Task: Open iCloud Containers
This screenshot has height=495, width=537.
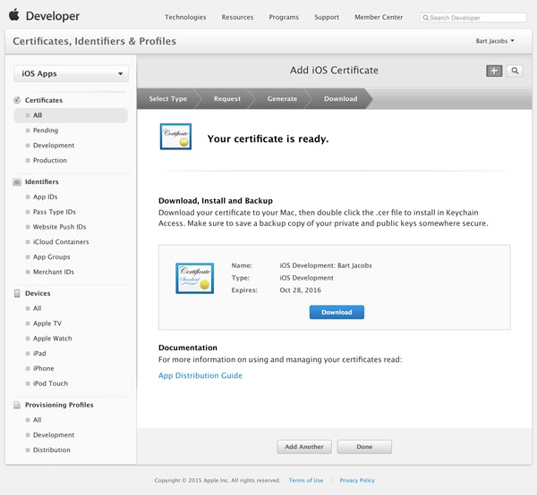Action: click(x=61, y=242)
